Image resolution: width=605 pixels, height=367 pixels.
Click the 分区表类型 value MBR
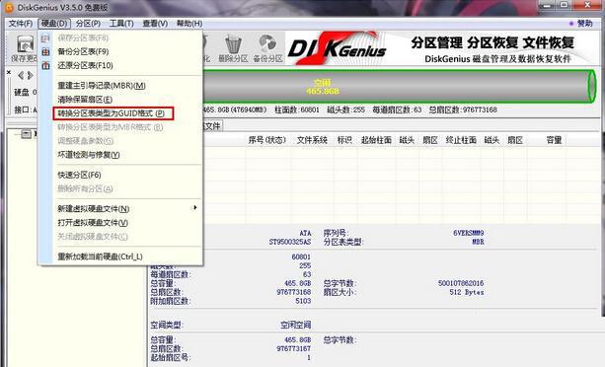(478, 242)
